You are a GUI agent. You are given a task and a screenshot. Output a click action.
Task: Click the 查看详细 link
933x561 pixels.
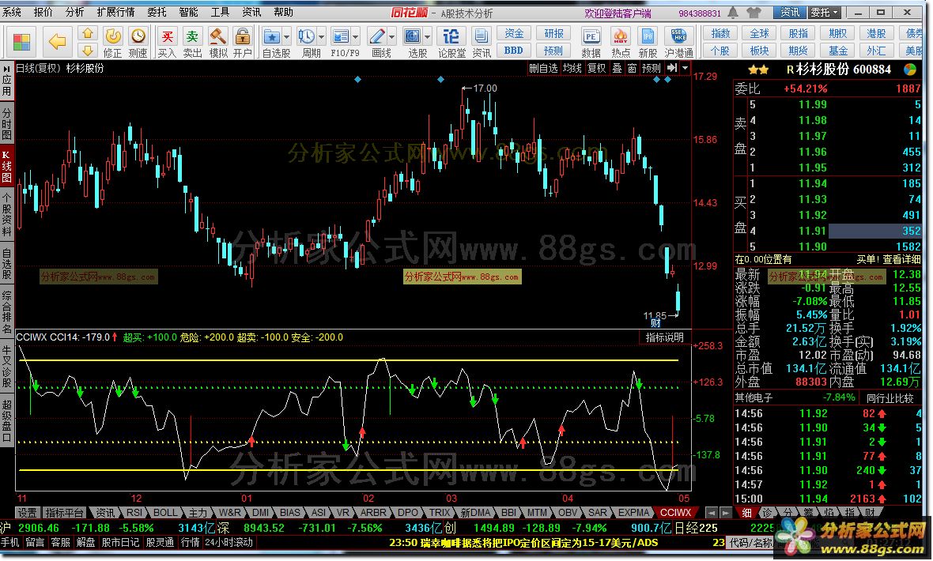(901, 259)
